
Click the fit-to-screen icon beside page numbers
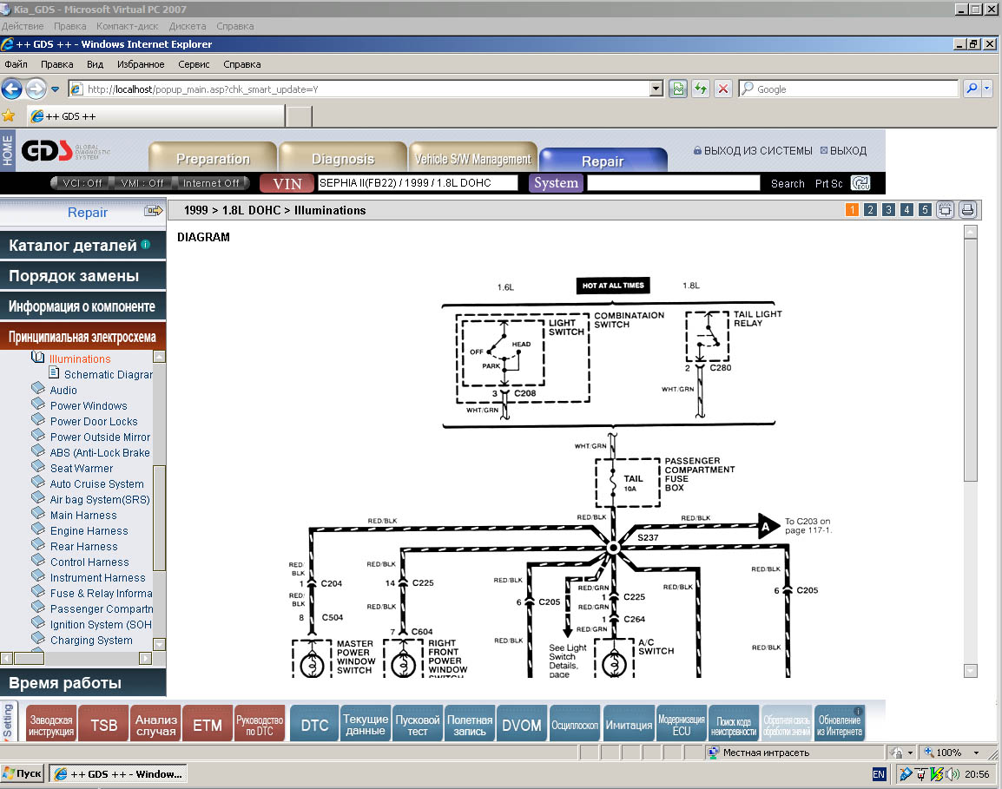[945, 210]
